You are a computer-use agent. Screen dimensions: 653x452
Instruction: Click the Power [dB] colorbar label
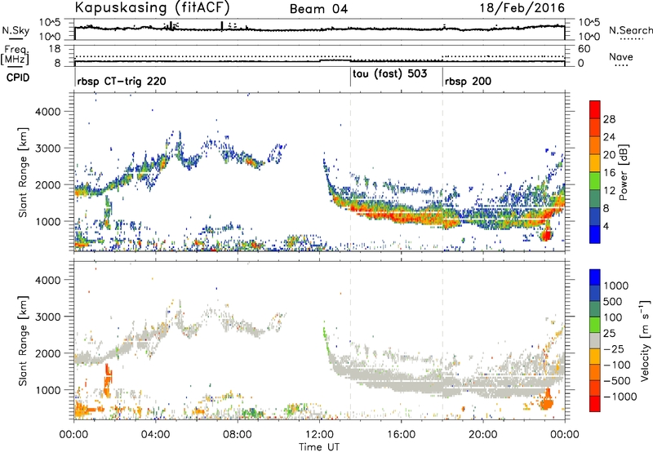pyautogui.click(x=623, y=172)
